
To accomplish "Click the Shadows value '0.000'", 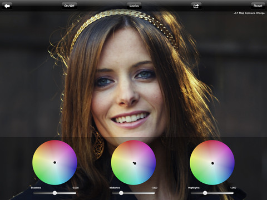I will (x=76, y=188).
